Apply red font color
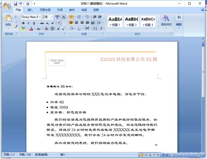Screen dimensions: 207x159 click(x=31, y=29)
